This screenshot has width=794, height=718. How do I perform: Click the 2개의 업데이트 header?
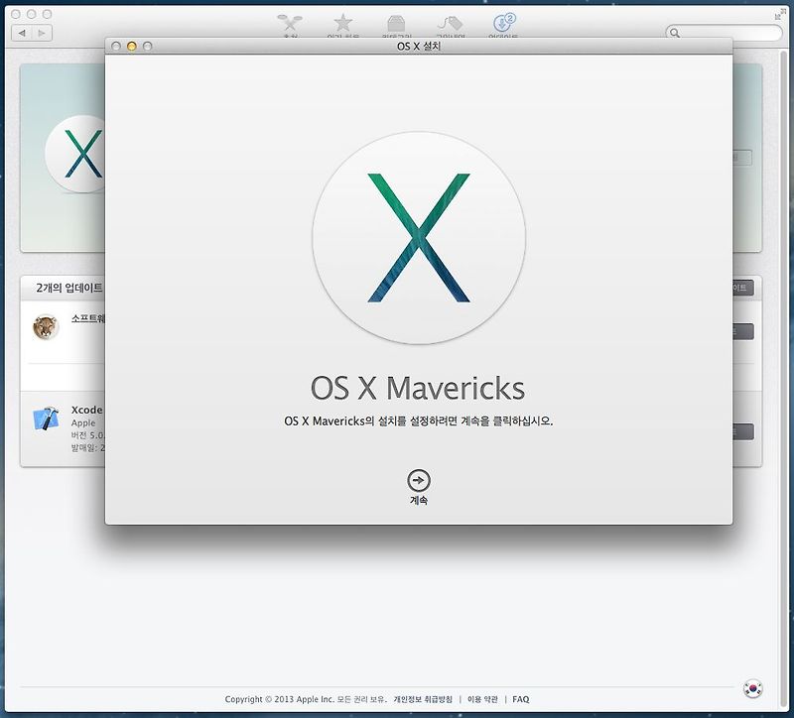(68, 288)
